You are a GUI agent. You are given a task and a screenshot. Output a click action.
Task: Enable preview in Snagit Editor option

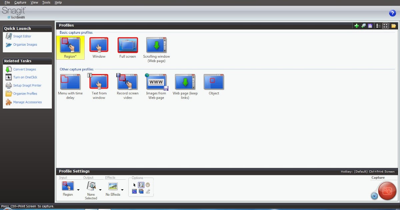[x=141, y=185]
